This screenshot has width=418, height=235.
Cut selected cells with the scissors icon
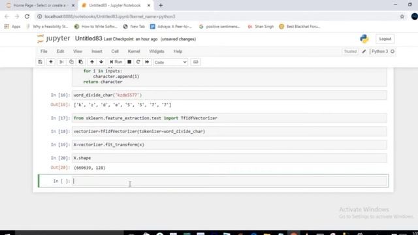(x=61, y=62)
